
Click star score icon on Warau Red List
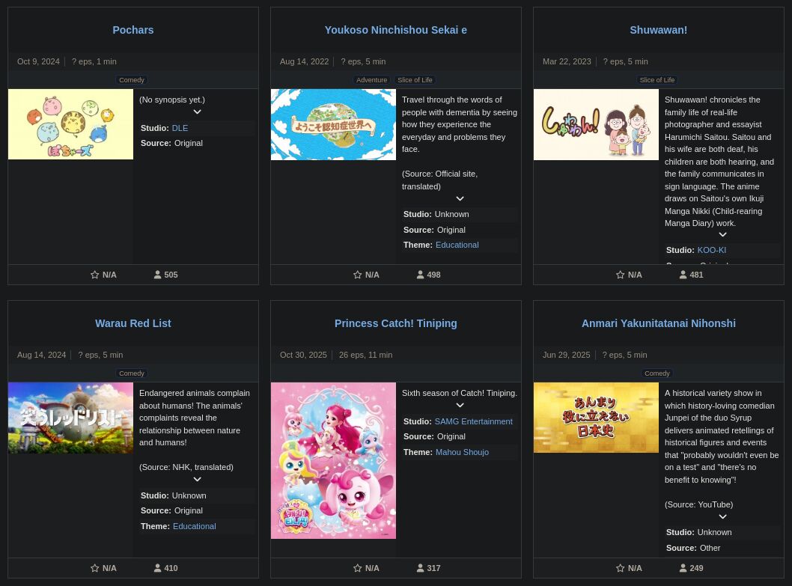click(95, 568)
